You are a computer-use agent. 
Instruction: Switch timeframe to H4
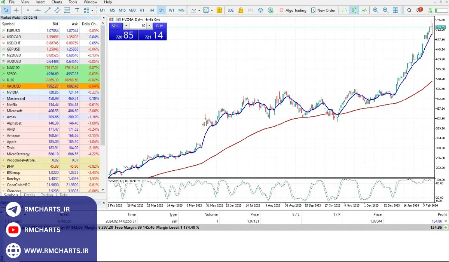click(152, 10)
